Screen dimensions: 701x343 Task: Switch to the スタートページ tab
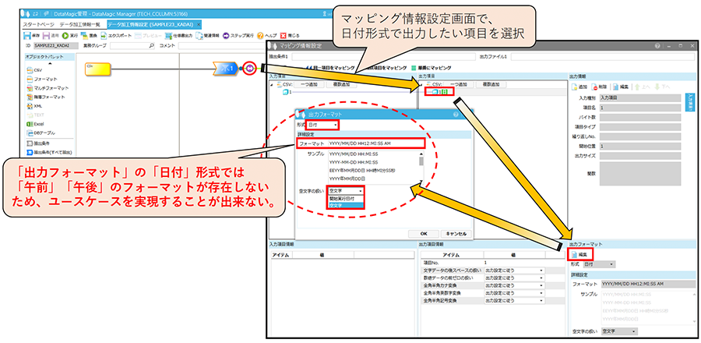pyautogui.click(x=38, y=25)
